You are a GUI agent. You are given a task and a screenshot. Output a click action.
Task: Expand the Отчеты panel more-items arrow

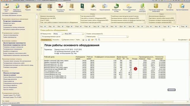145,22
